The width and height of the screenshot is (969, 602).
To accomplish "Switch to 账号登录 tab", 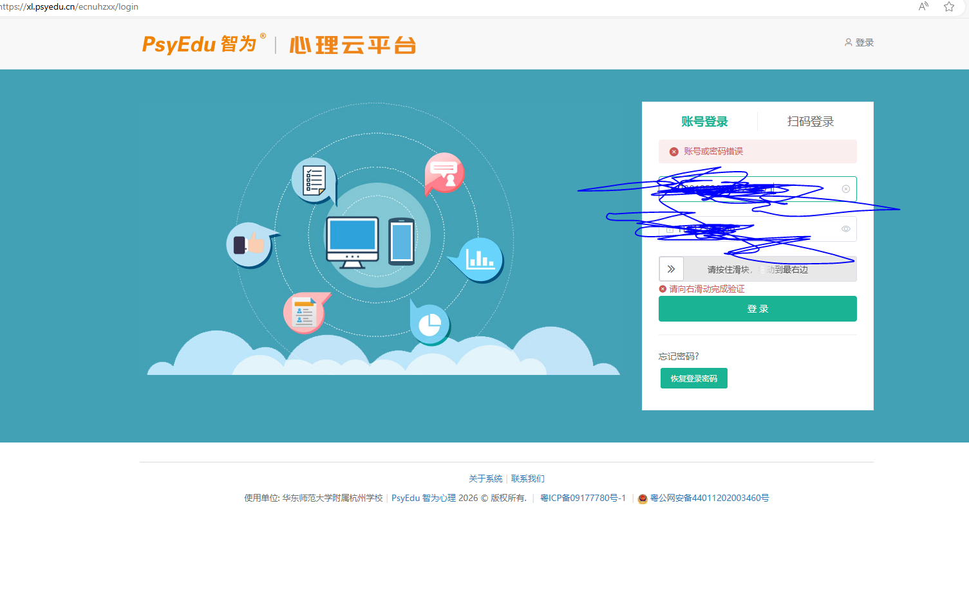I will 704,122.
